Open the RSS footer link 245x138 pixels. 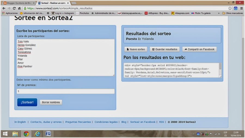(161, 122)
